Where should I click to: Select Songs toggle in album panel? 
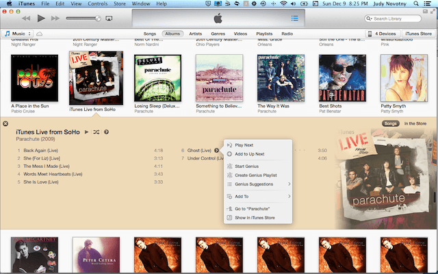pyautogui.click(x=390, y=123)
